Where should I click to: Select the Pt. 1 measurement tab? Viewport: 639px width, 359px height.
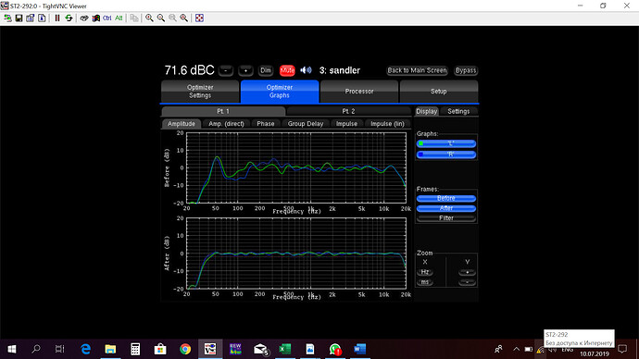coord(223,111)
